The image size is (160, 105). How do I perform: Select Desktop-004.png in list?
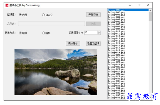pyautogui.click(x=116, y=17)
